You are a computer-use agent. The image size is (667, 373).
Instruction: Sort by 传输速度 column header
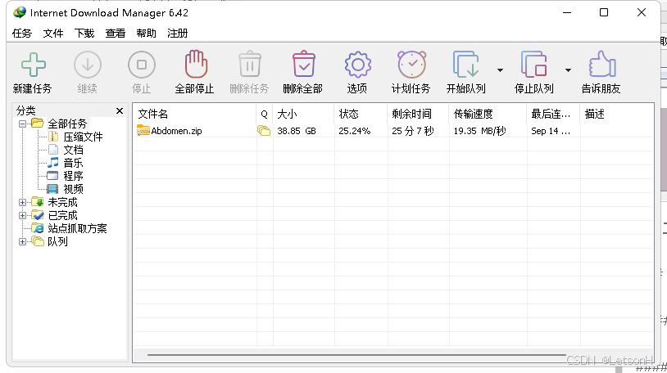(x=488, y=114)
